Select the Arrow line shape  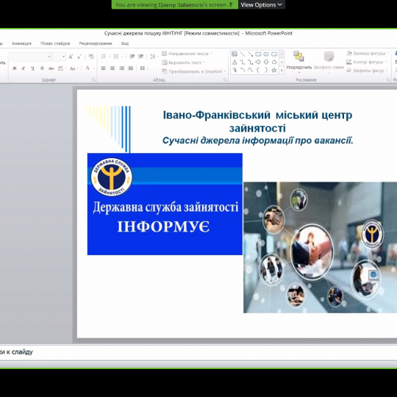[250, 54]
